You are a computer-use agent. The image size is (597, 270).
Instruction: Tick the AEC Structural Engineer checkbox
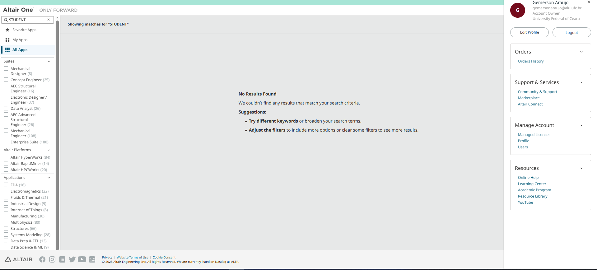click(x=6, y=86)
